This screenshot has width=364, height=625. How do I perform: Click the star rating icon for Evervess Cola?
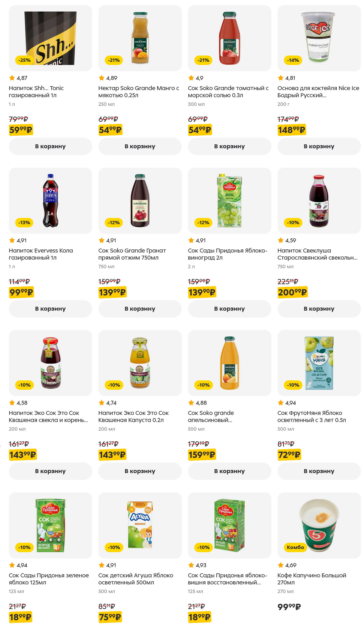12,240
